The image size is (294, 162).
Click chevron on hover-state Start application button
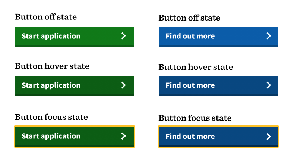[x=124, y=85]
